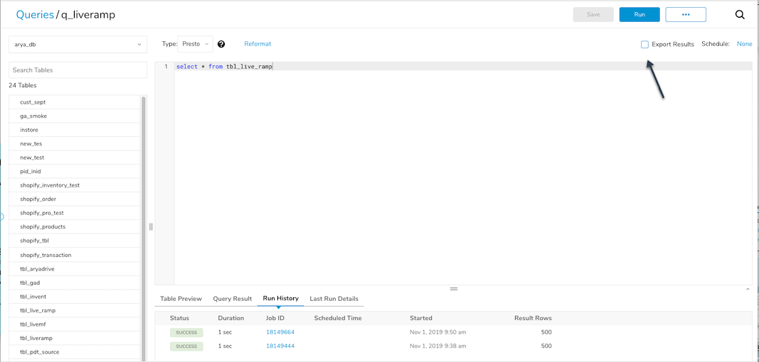Open the Presto query type dropdown
This screenshot has height=362, width=759.
pyautogui.click(x=196, y=44)
